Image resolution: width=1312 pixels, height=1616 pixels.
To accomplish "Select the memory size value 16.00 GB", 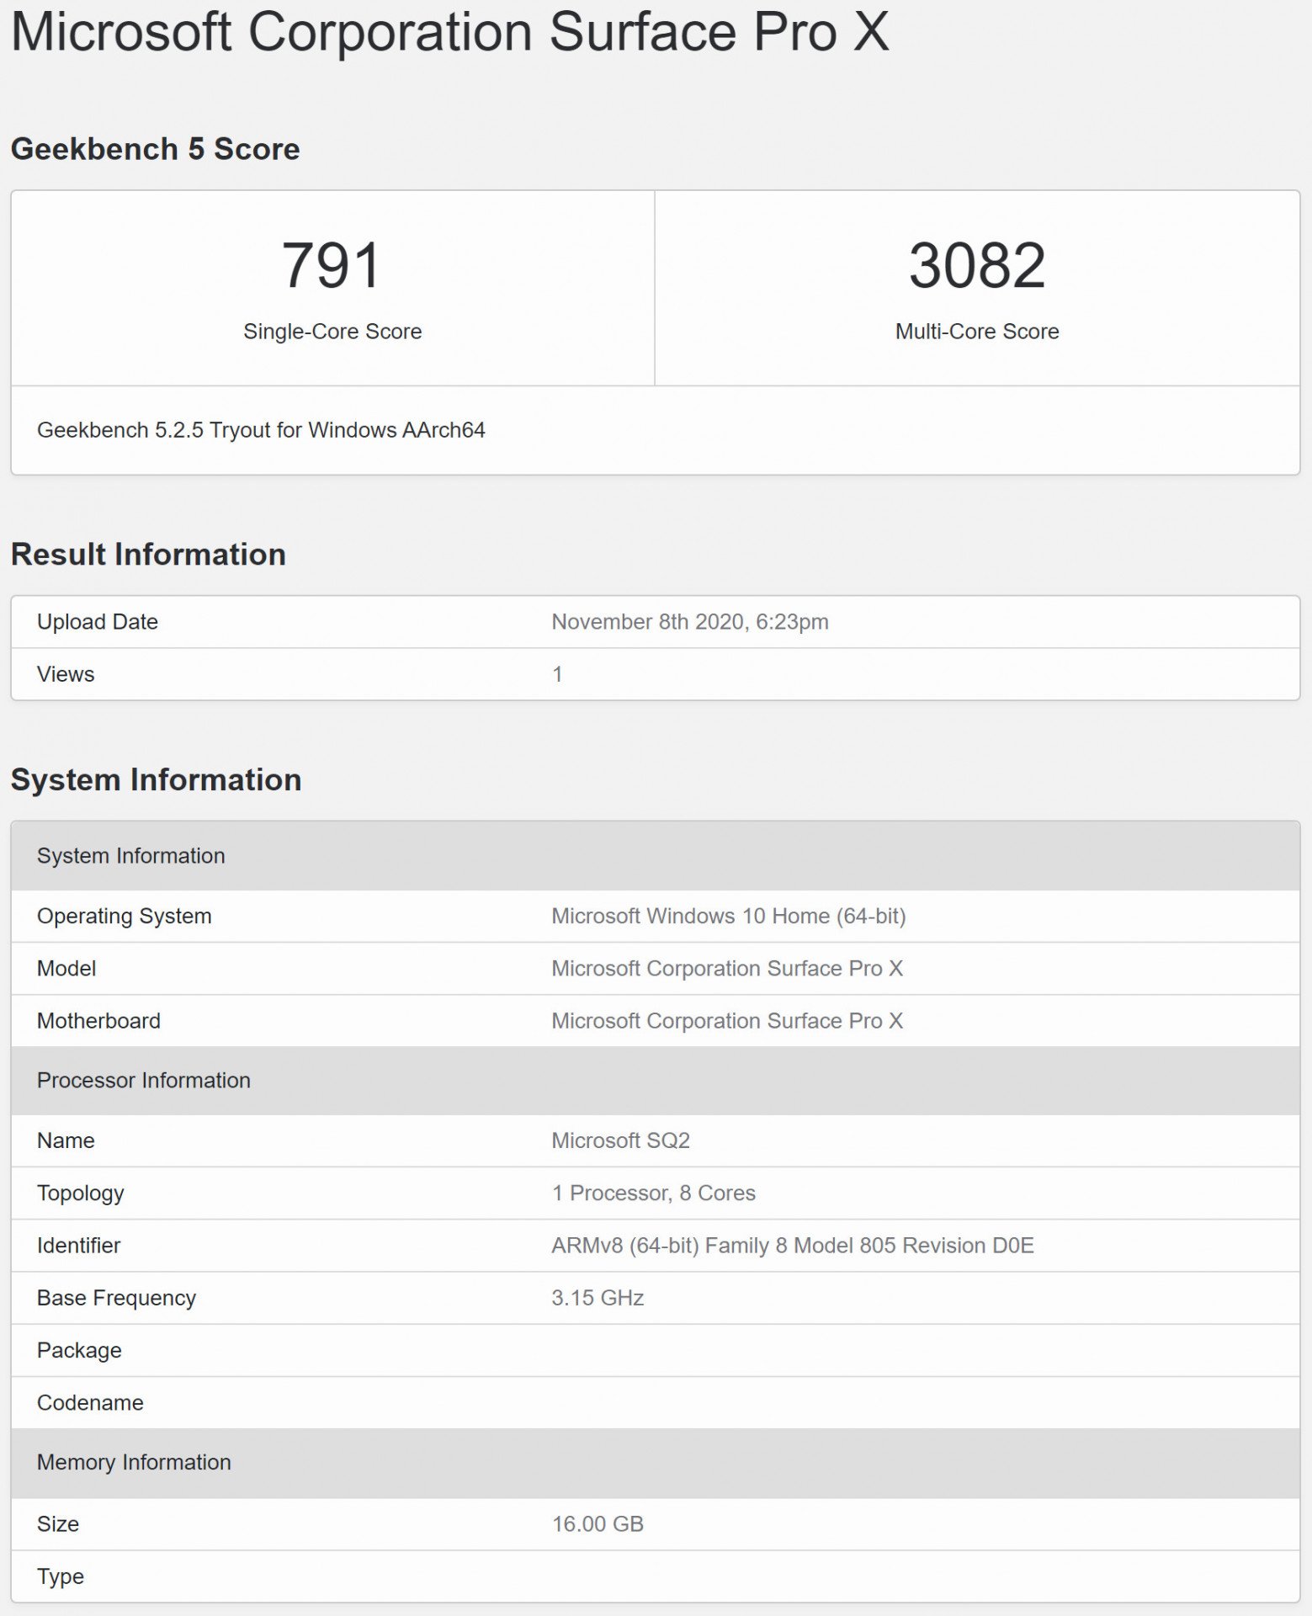I will click(598, 1524).
